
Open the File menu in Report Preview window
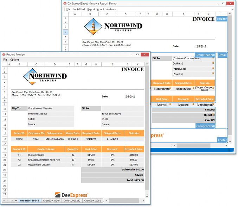coord(5,59)
